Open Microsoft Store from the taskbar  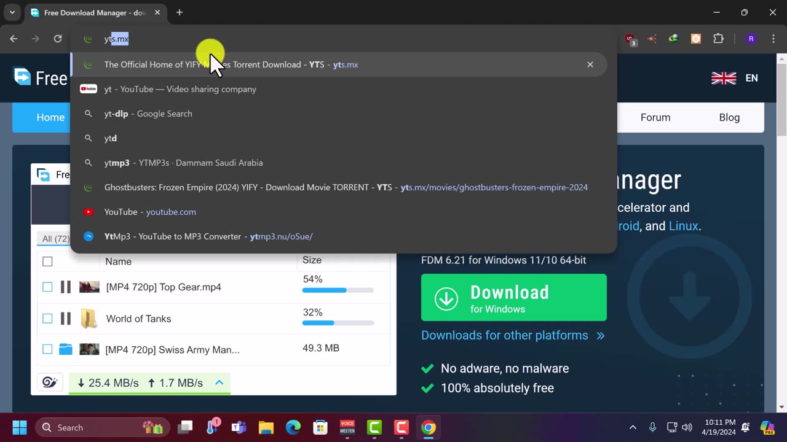[320, 427]
